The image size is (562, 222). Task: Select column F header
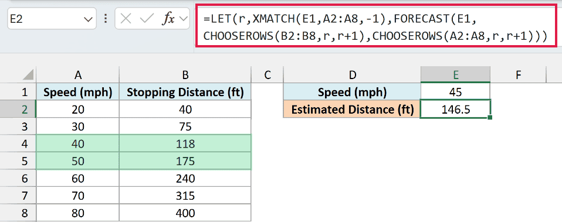click(x=518, y=74)
